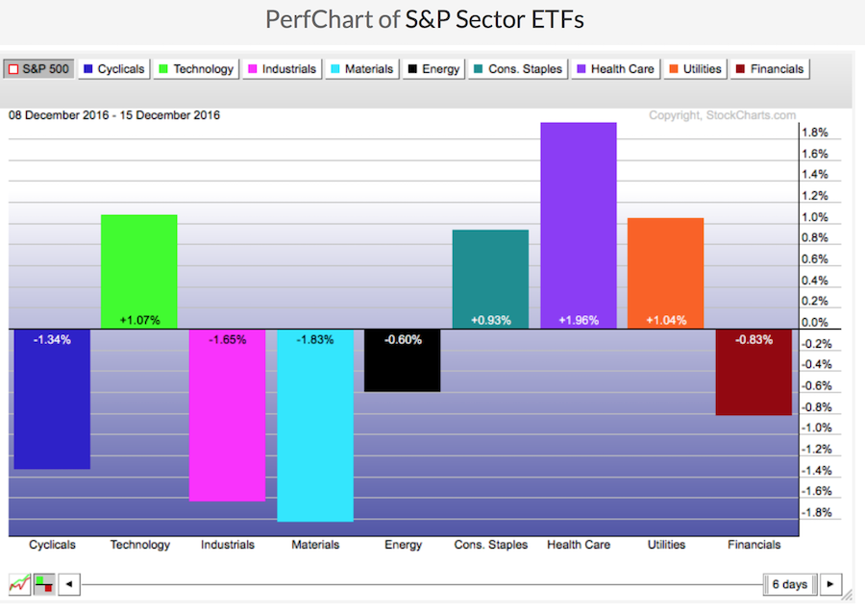Click the dark red Financials -0.83% bar
Viewport: 865px width, 612px height.
tap(754, 373)
